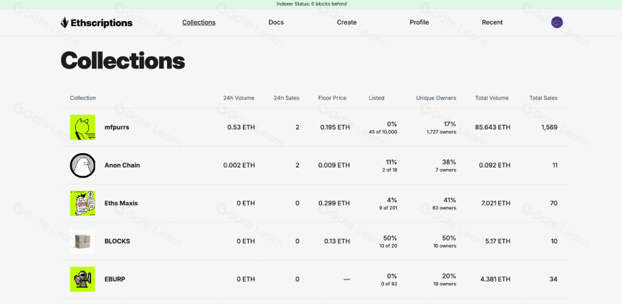
Task: Open the mfpurrs collection thumbnail
Action: pyautogui.click(x=82, y=128)
